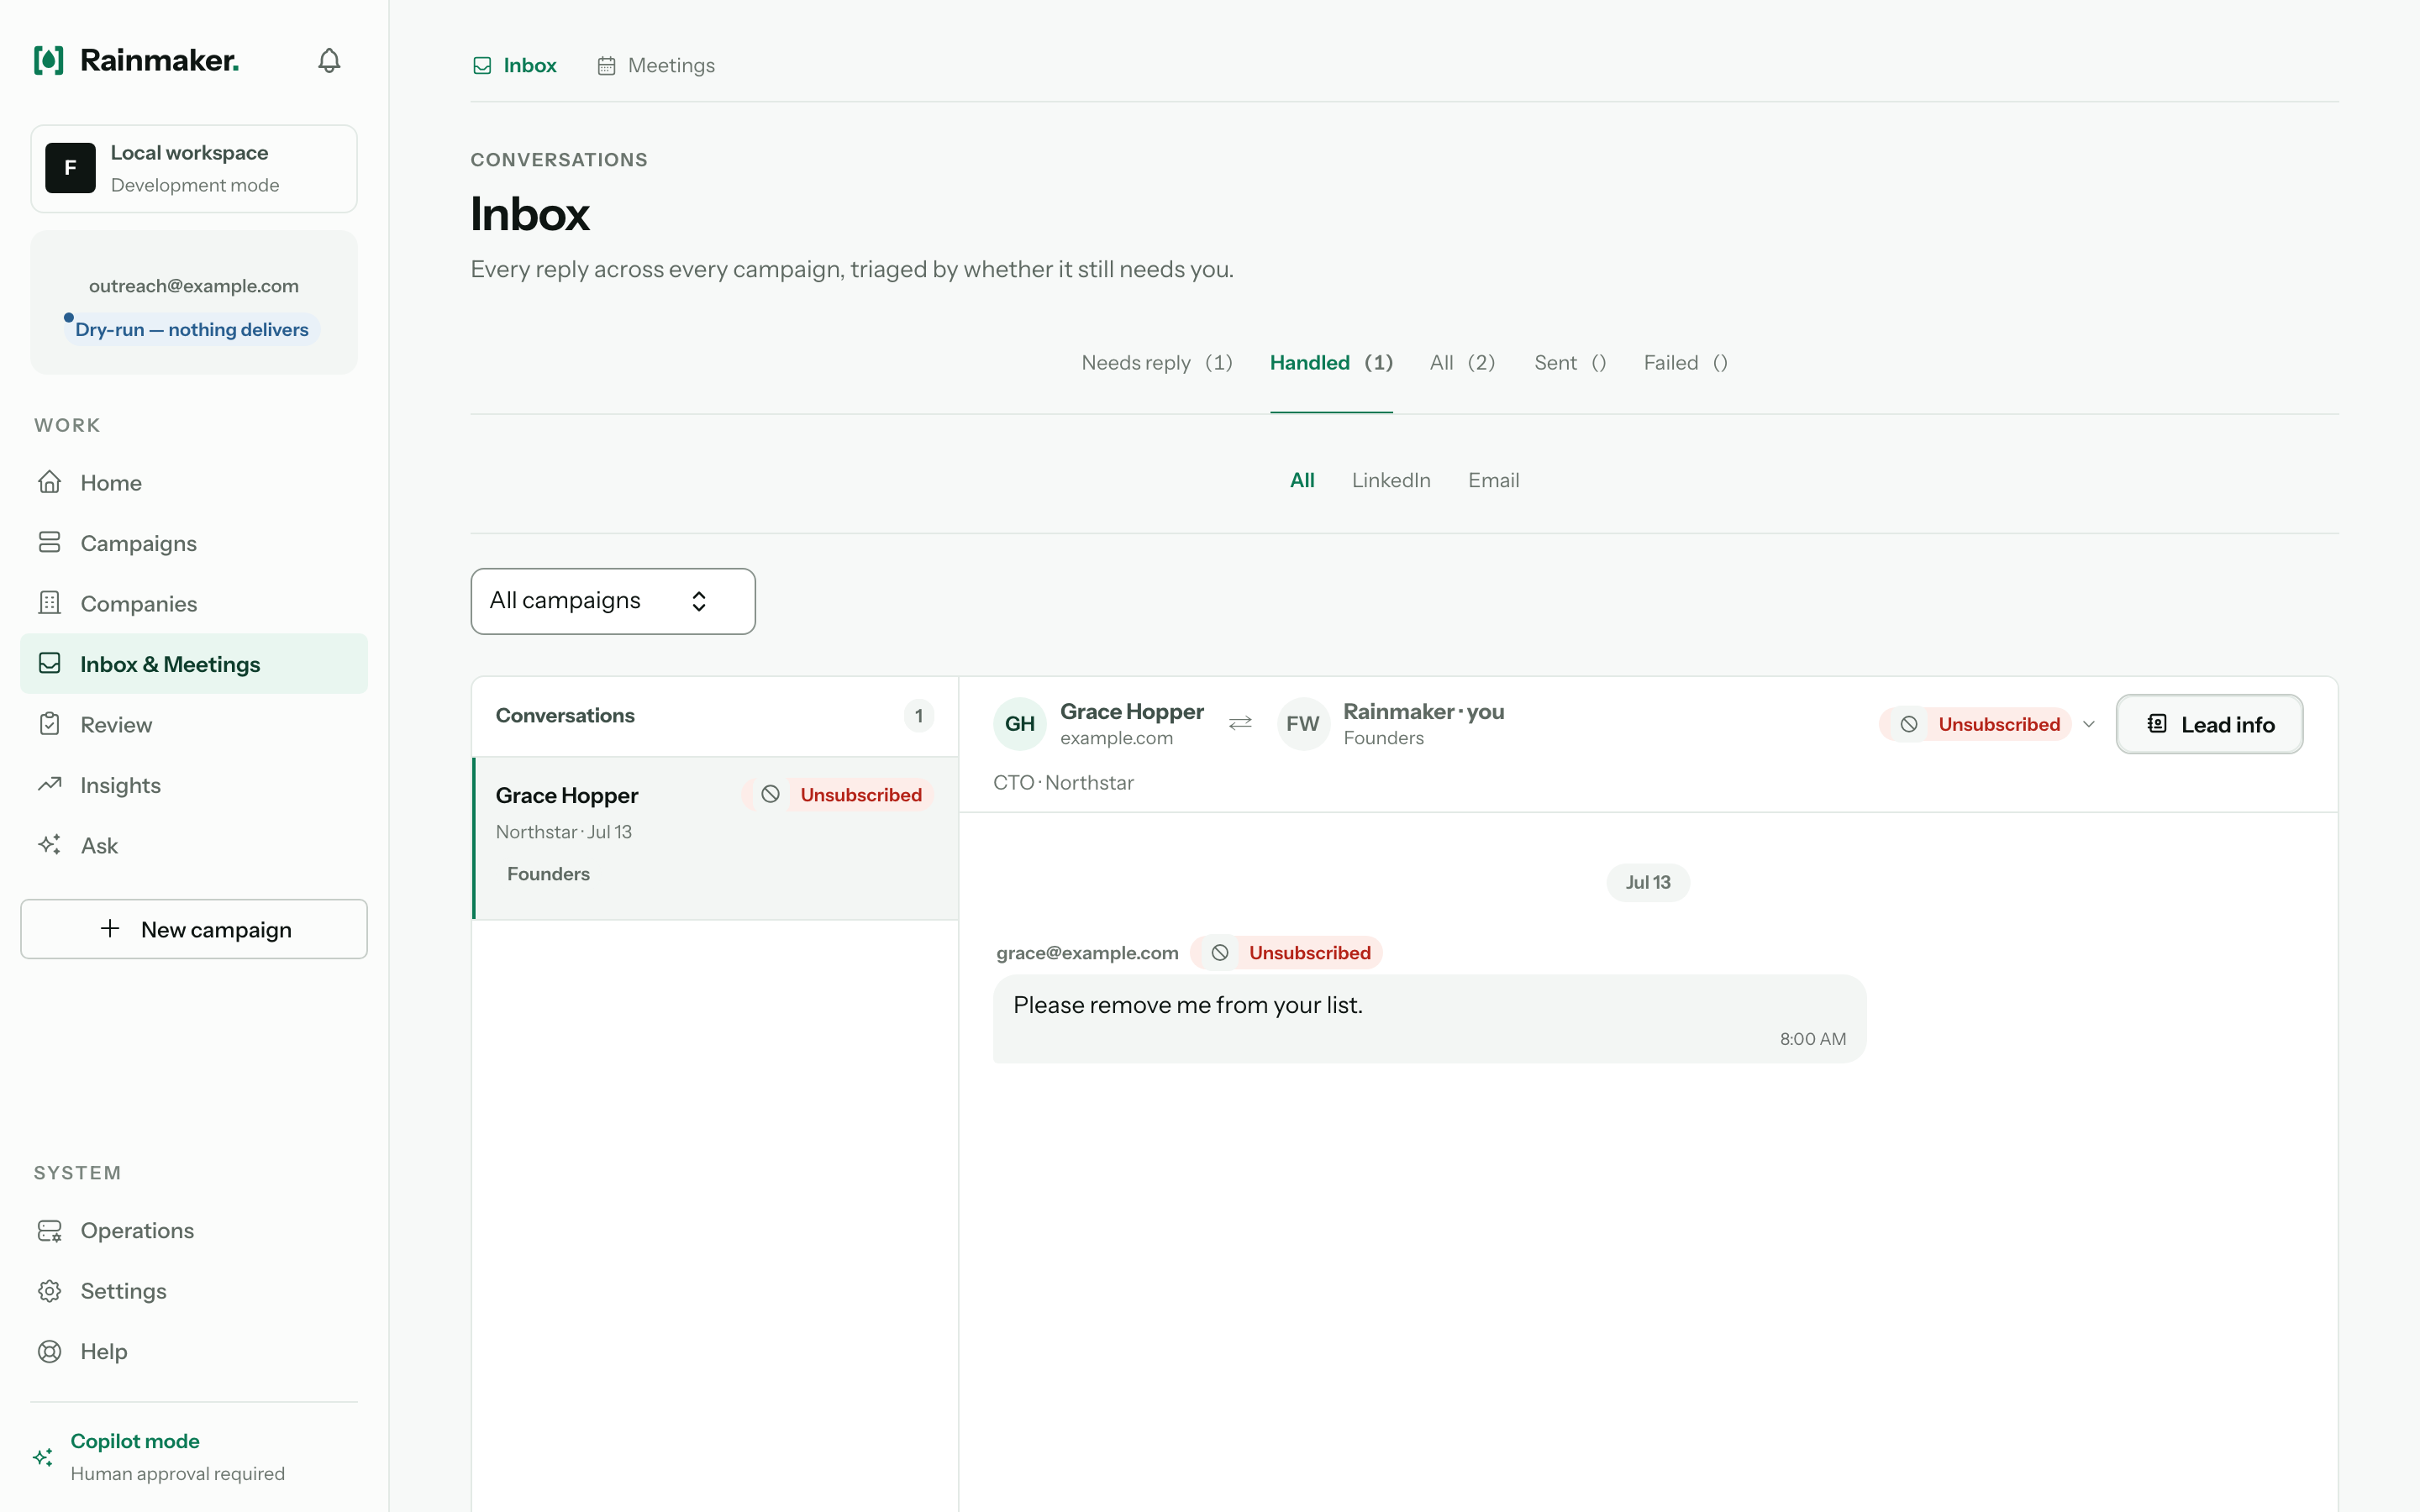Select the Handled tab
The height and width of the screenshot is (1512, 2420).
click(x=1331, y=363)
